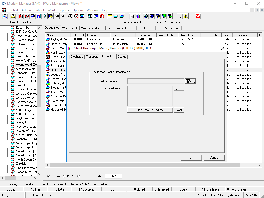Click the red EXIT stop-sign icon
The image size is (264, 198).
pyautogui.click(x=198, y=16)
